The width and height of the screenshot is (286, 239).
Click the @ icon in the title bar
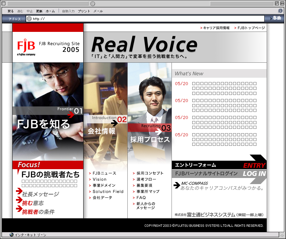point(93,3)
